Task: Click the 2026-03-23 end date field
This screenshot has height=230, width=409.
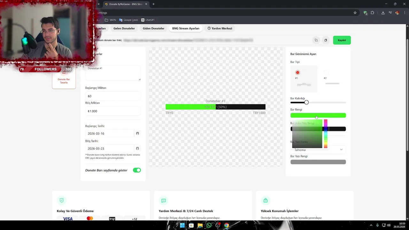Action: [110, 149]
